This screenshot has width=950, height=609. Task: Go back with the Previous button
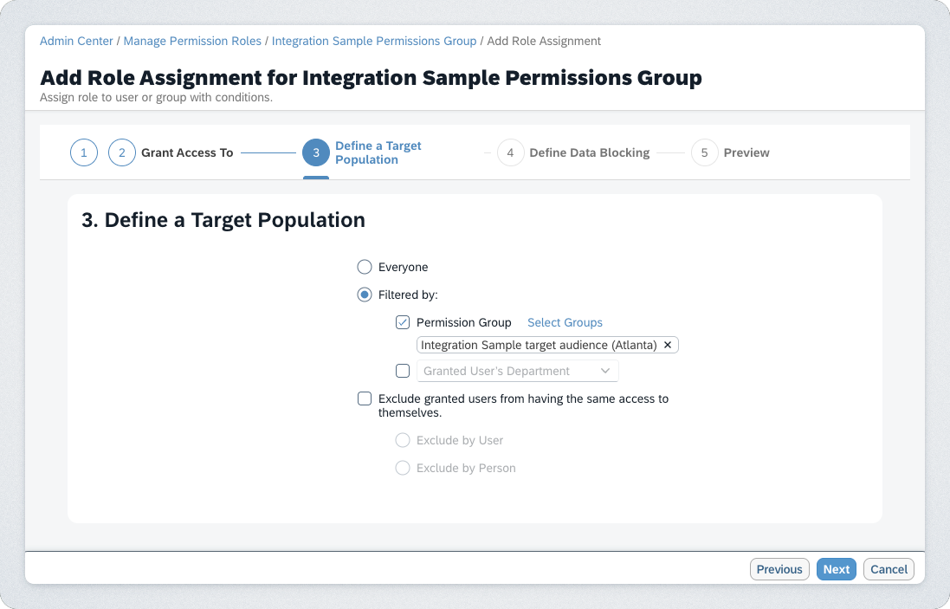click(779, 569)
